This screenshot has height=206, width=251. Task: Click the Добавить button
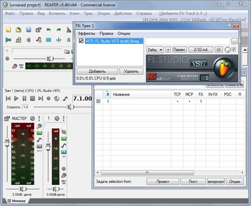click(97, 71)
